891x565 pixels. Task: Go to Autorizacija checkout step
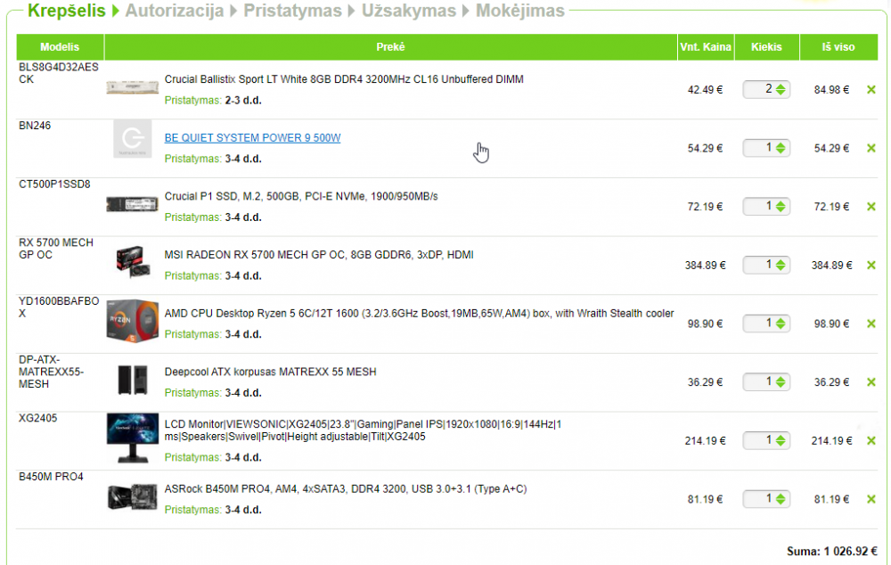pos(175,11)
